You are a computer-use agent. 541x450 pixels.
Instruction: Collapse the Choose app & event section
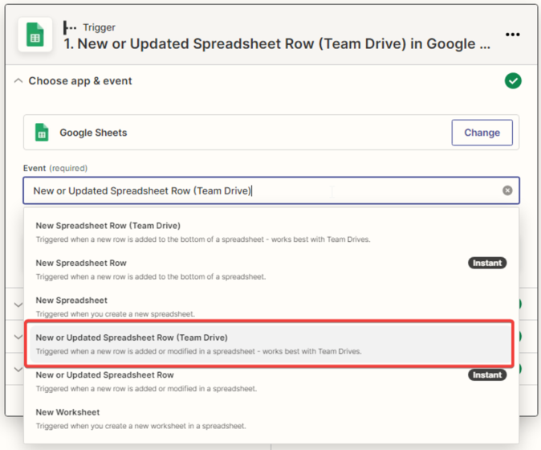tap(18, 81)
